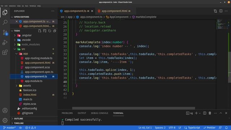Open the terminal launch profile dropdown arrow
This screenshot has height=130, width=231.
click(200, 113)
